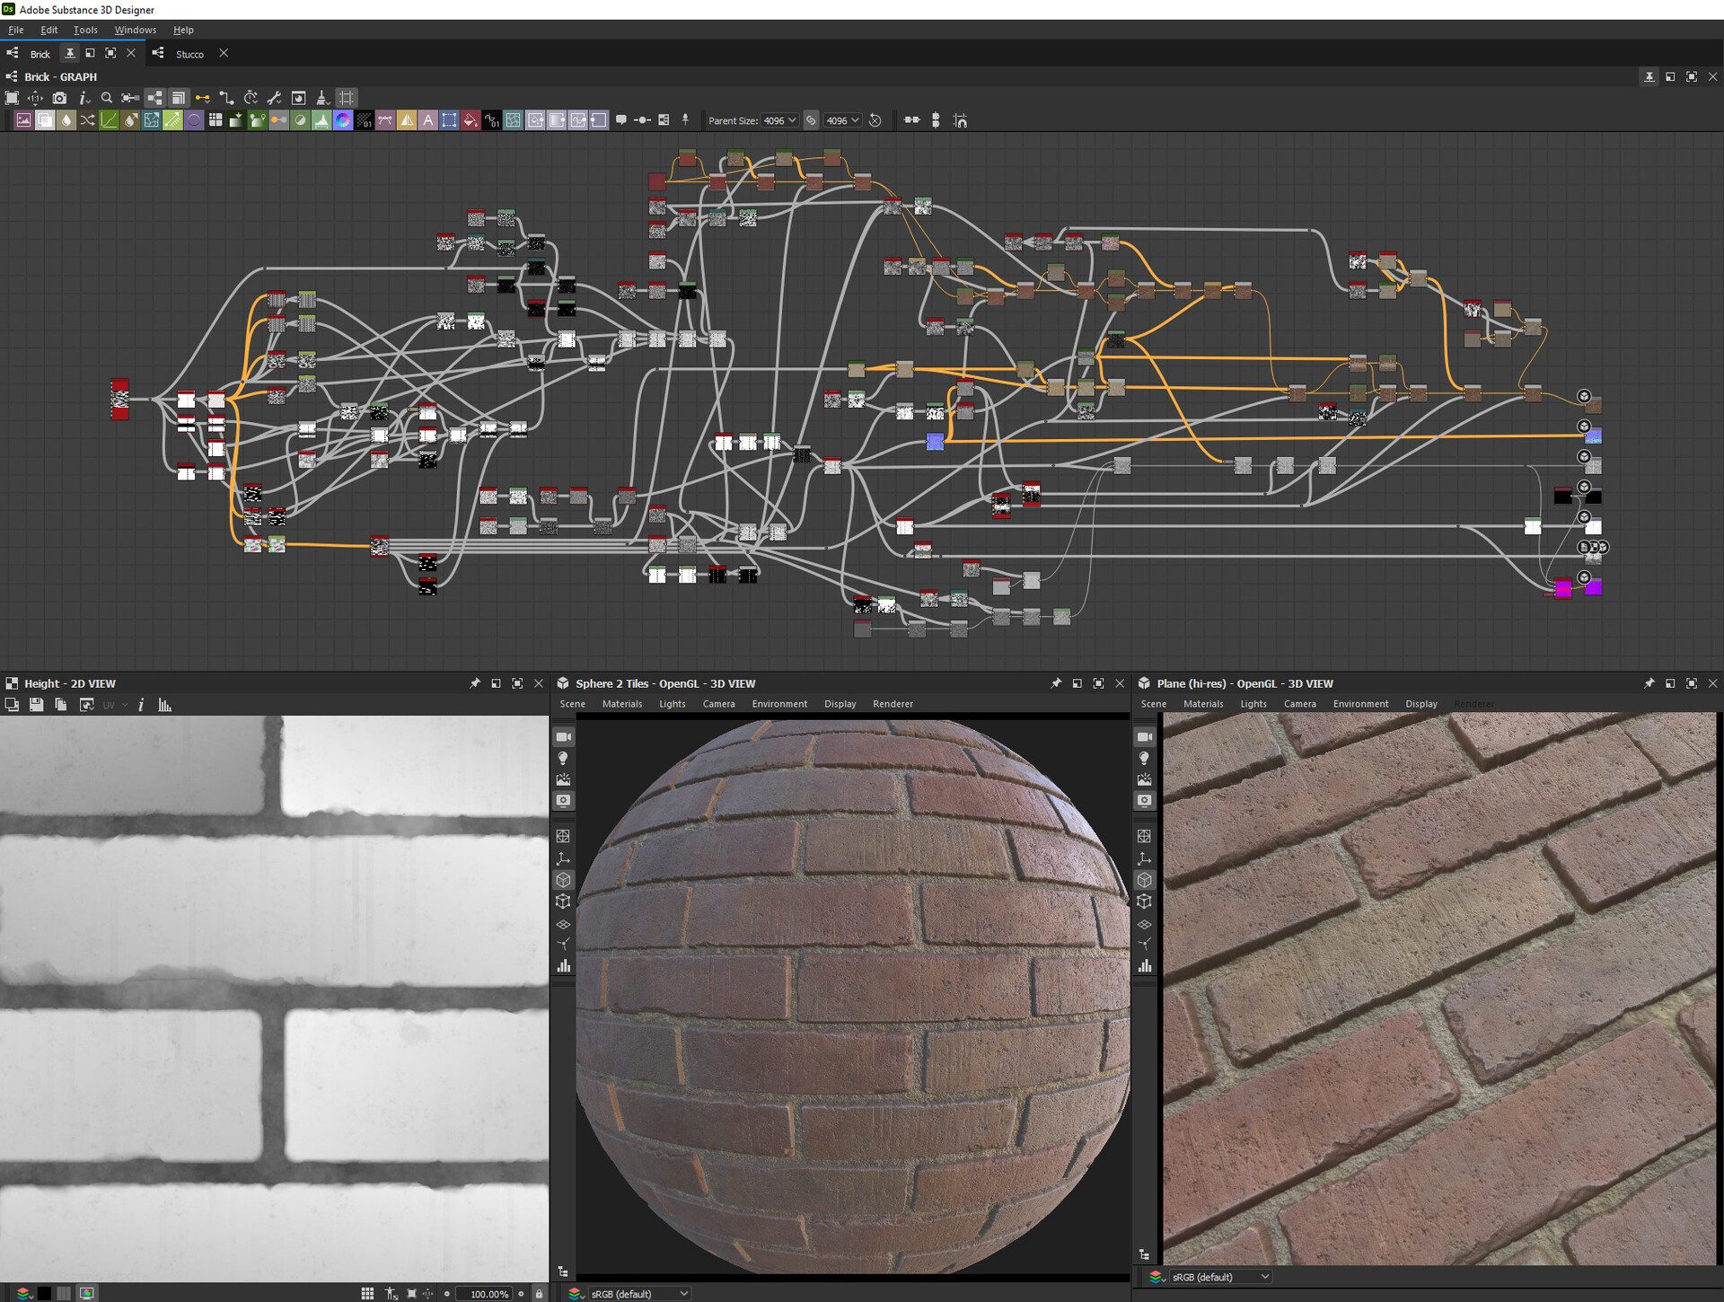Open Display menu in the Plane 3D view
This screenshot has height=1302, width=1724.
tap(1421, 704)
